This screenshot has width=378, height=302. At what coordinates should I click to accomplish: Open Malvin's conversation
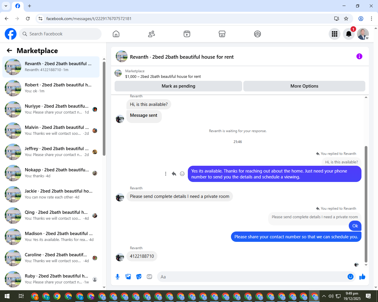pyautogui.click(x=51, y=130)
